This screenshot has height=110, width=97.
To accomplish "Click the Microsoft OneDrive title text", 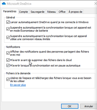I will click(x=19, y=4).
